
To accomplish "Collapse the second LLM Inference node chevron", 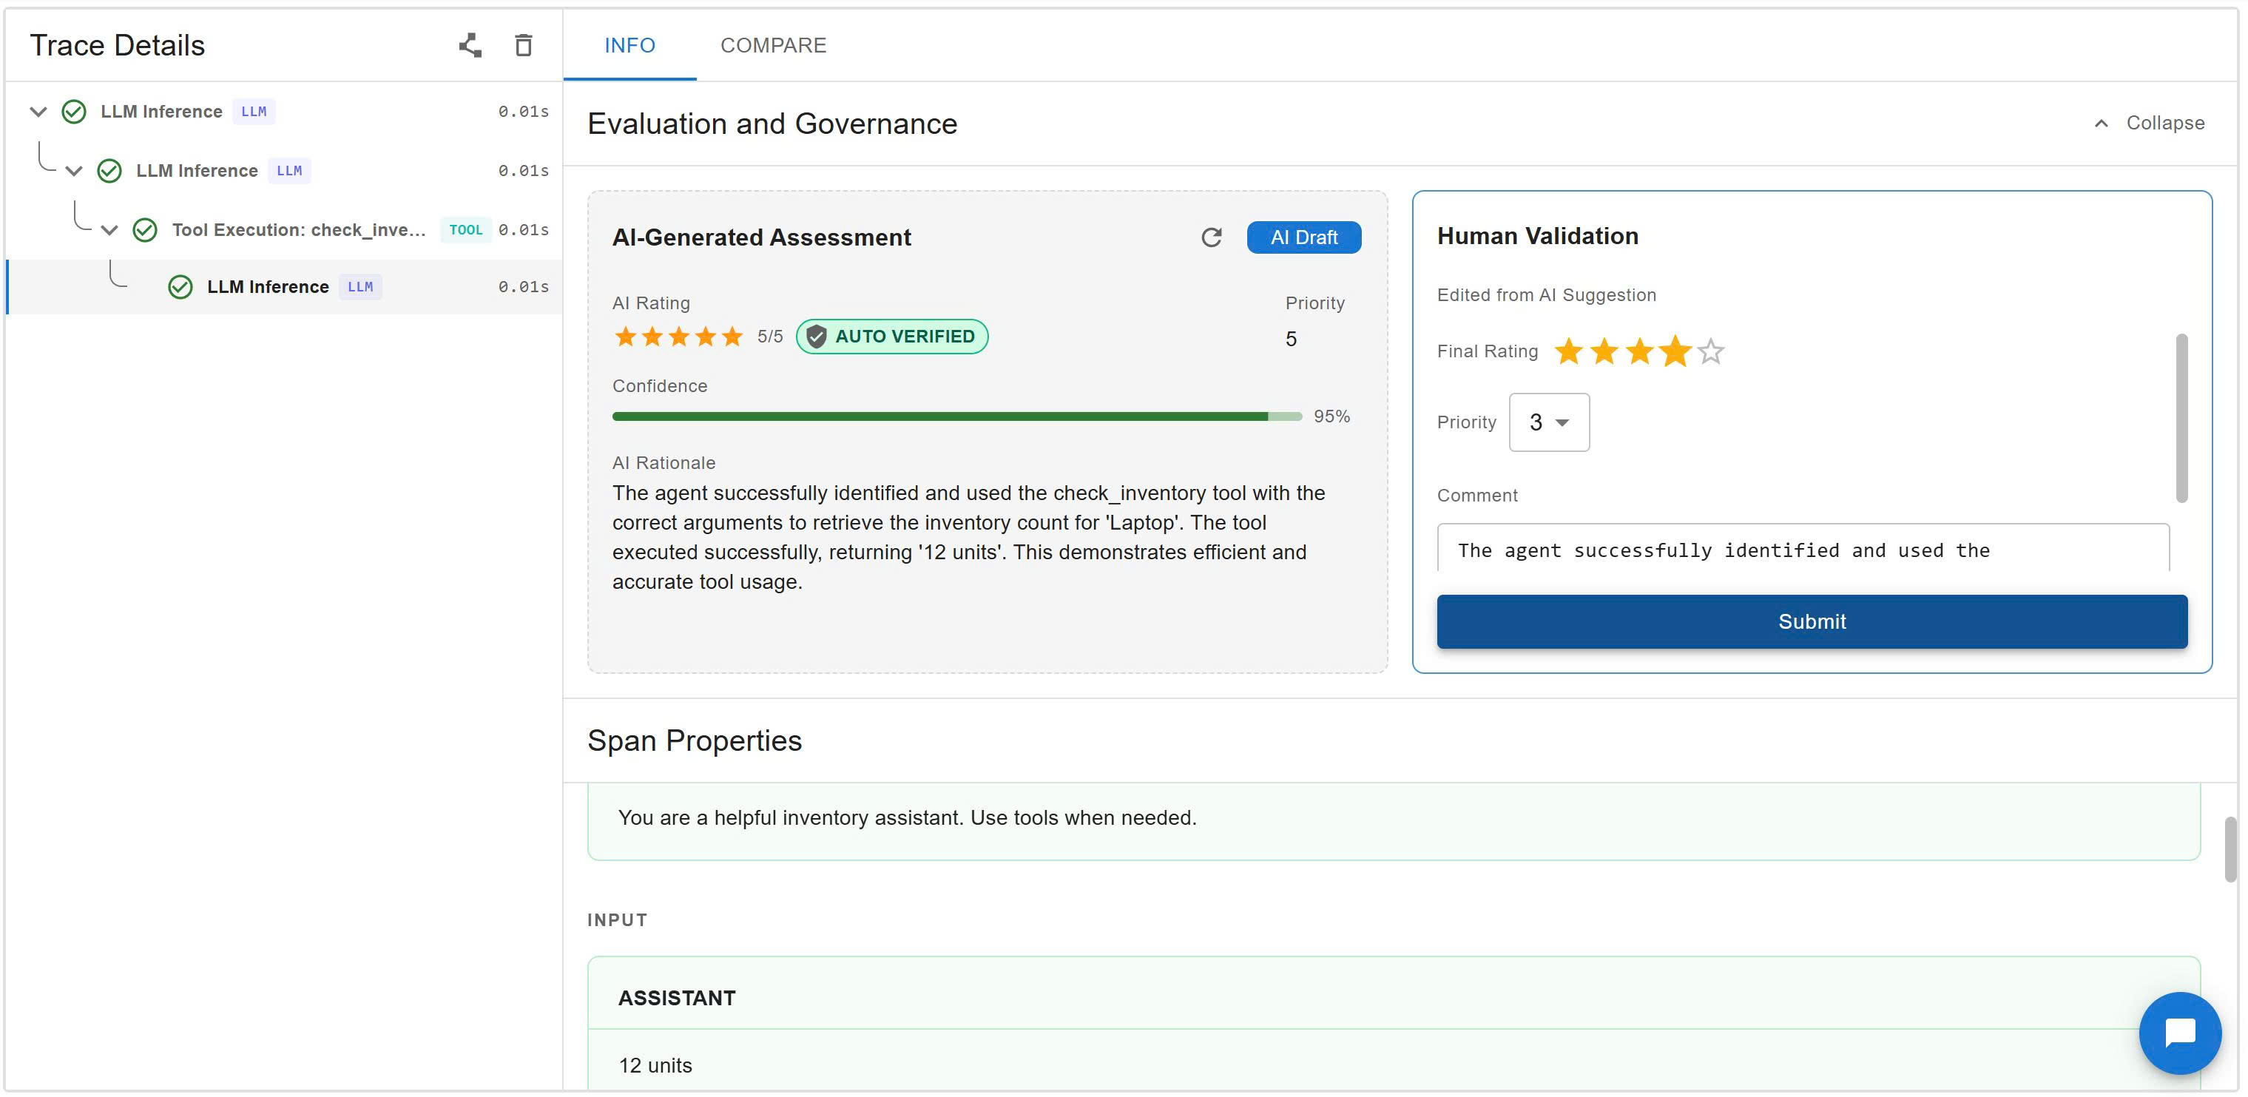I will (74, 171).
